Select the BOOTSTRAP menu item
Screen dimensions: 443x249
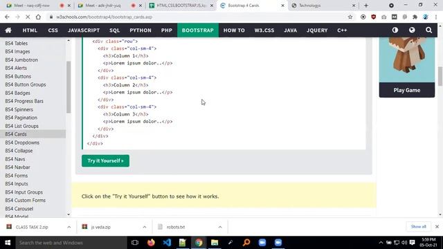tap(198, 30)
